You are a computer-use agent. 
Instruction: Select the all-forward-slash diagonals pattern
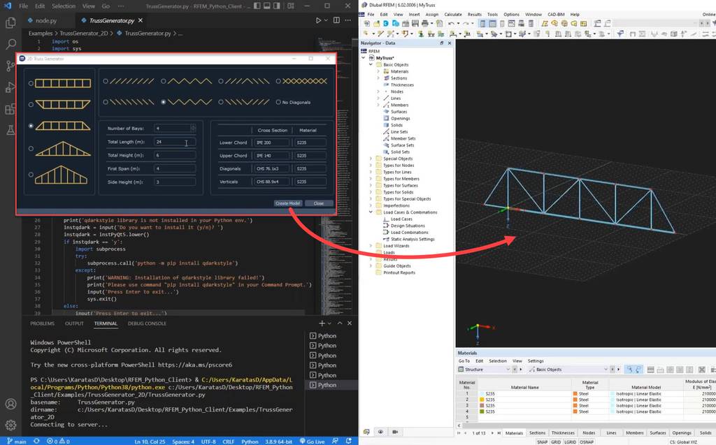pos(106,81)
